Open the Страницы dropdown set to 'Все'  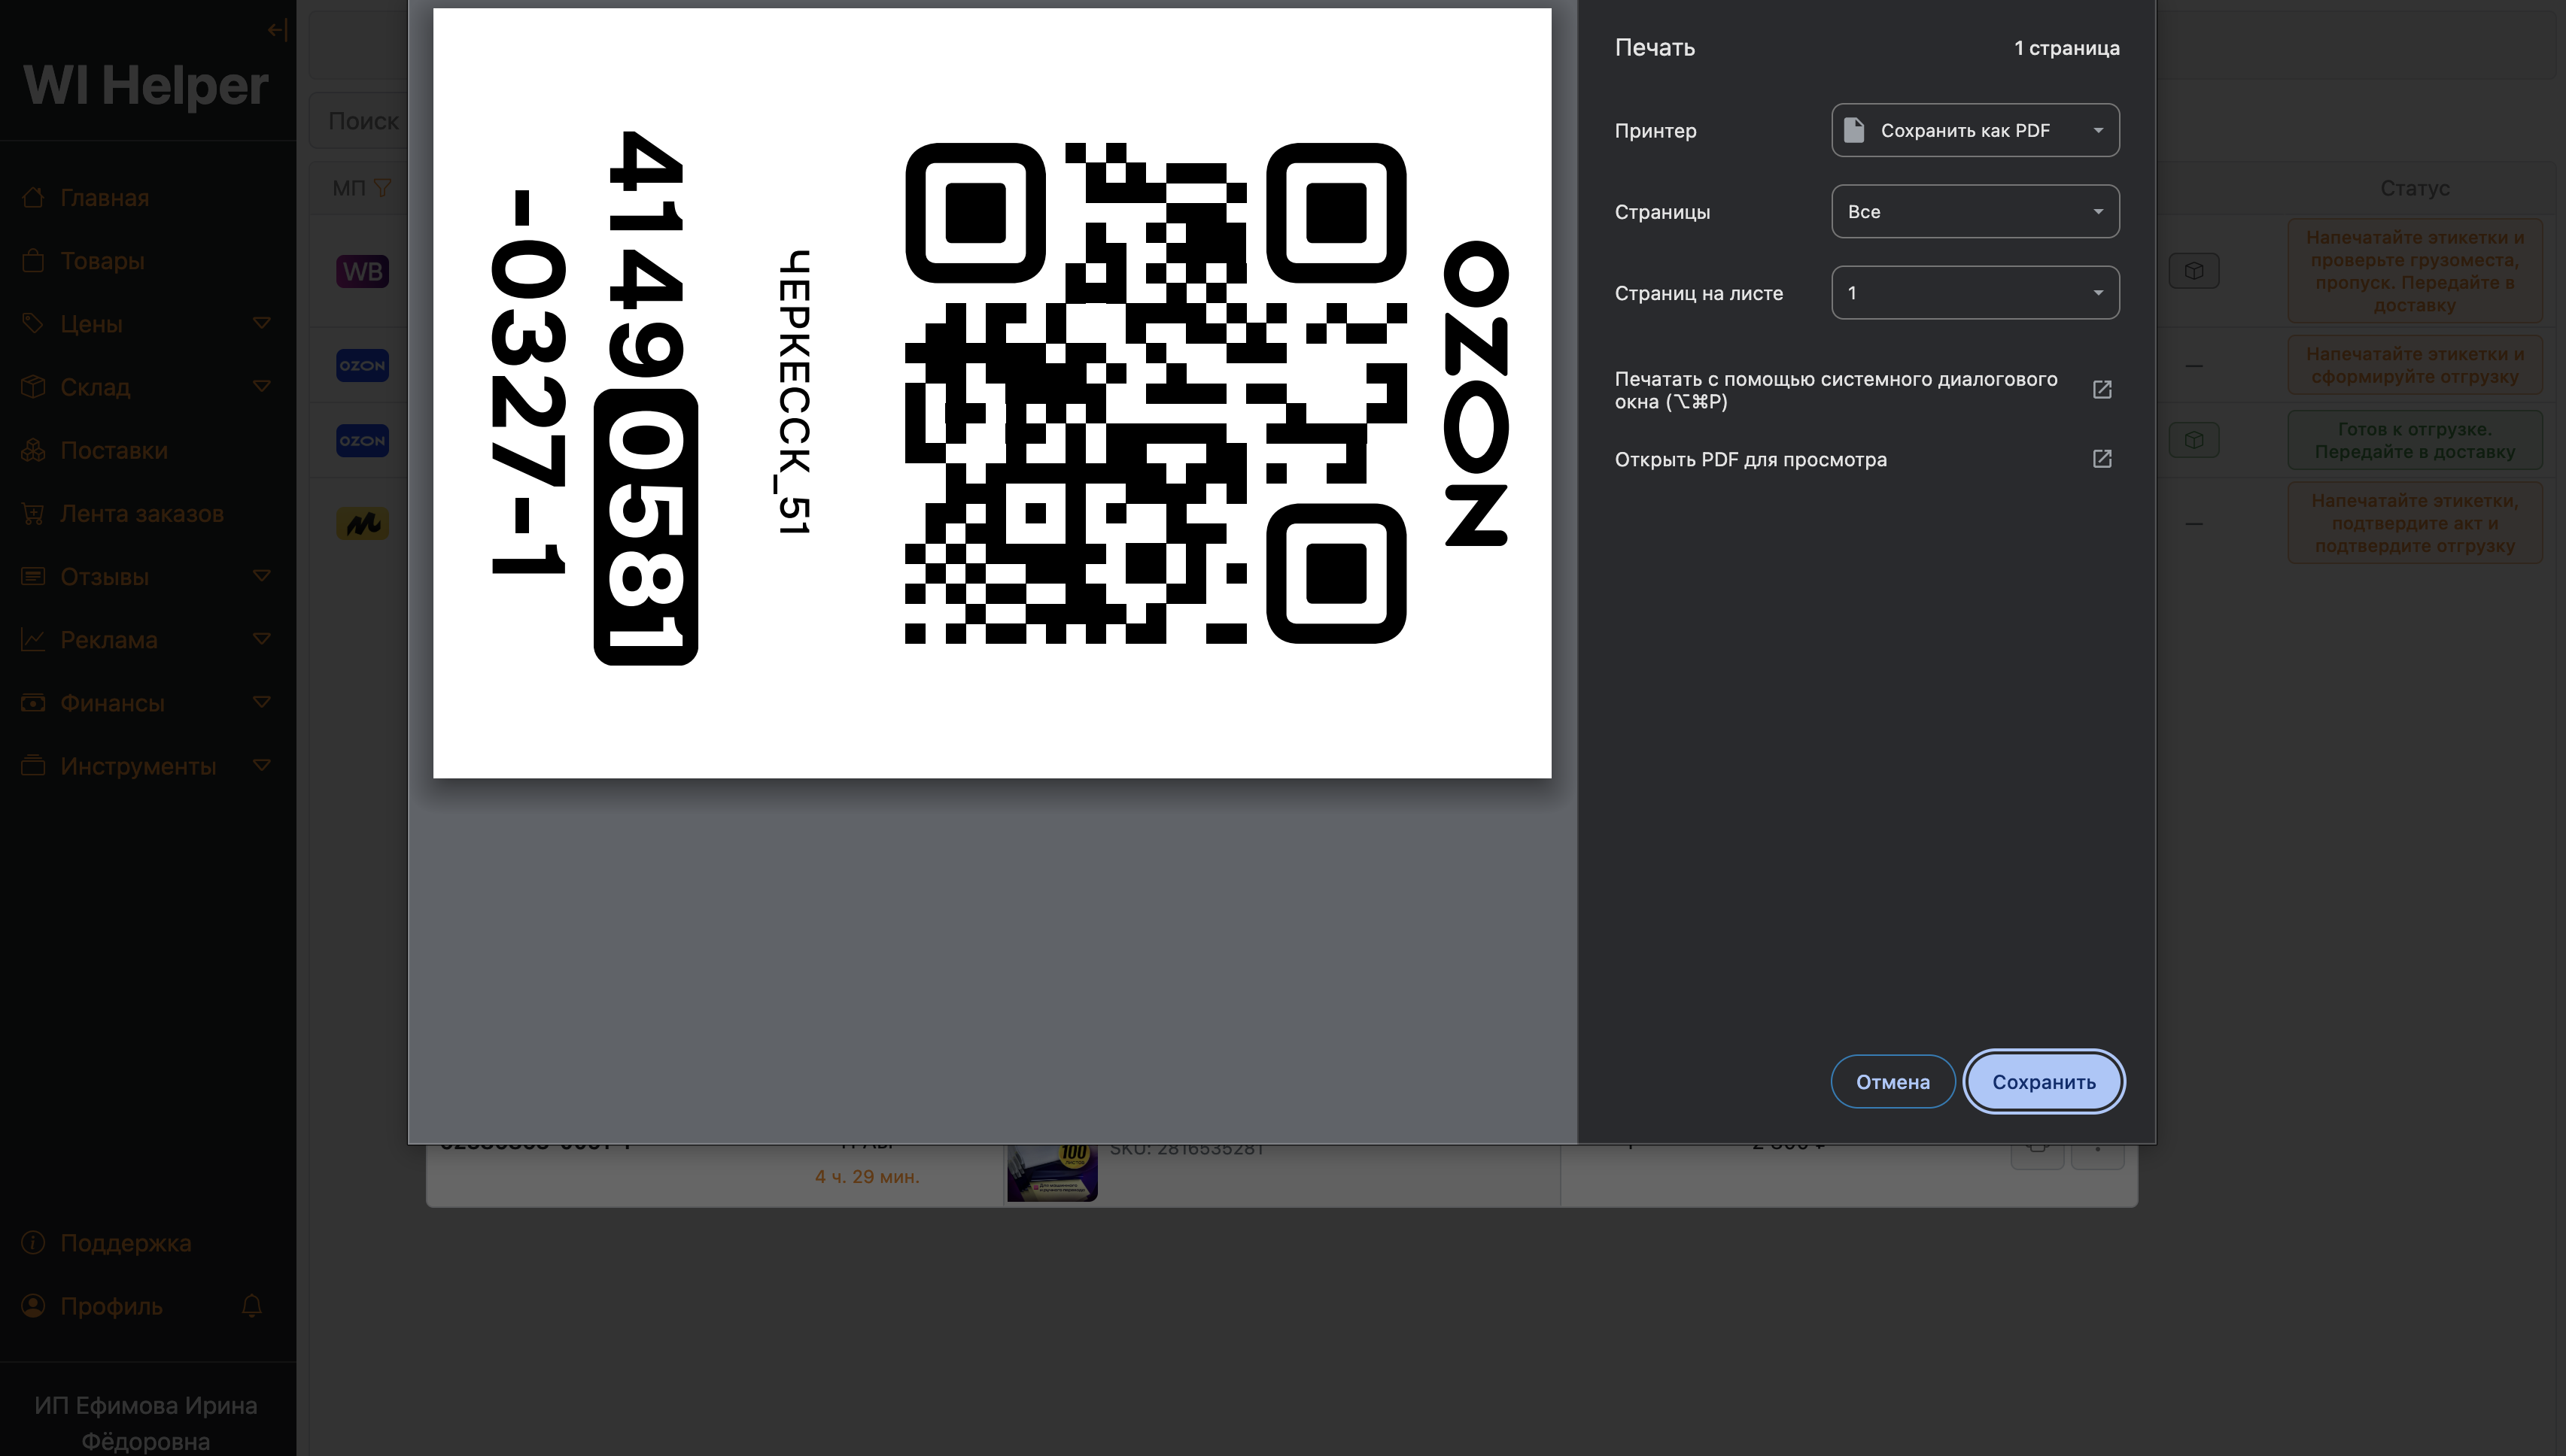pyautogui.click(x=1975, y=211)
